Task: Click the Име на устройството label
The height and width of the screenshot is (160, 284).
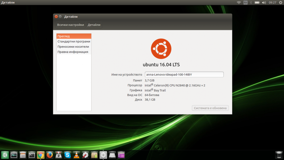Action: coord(127,74)
